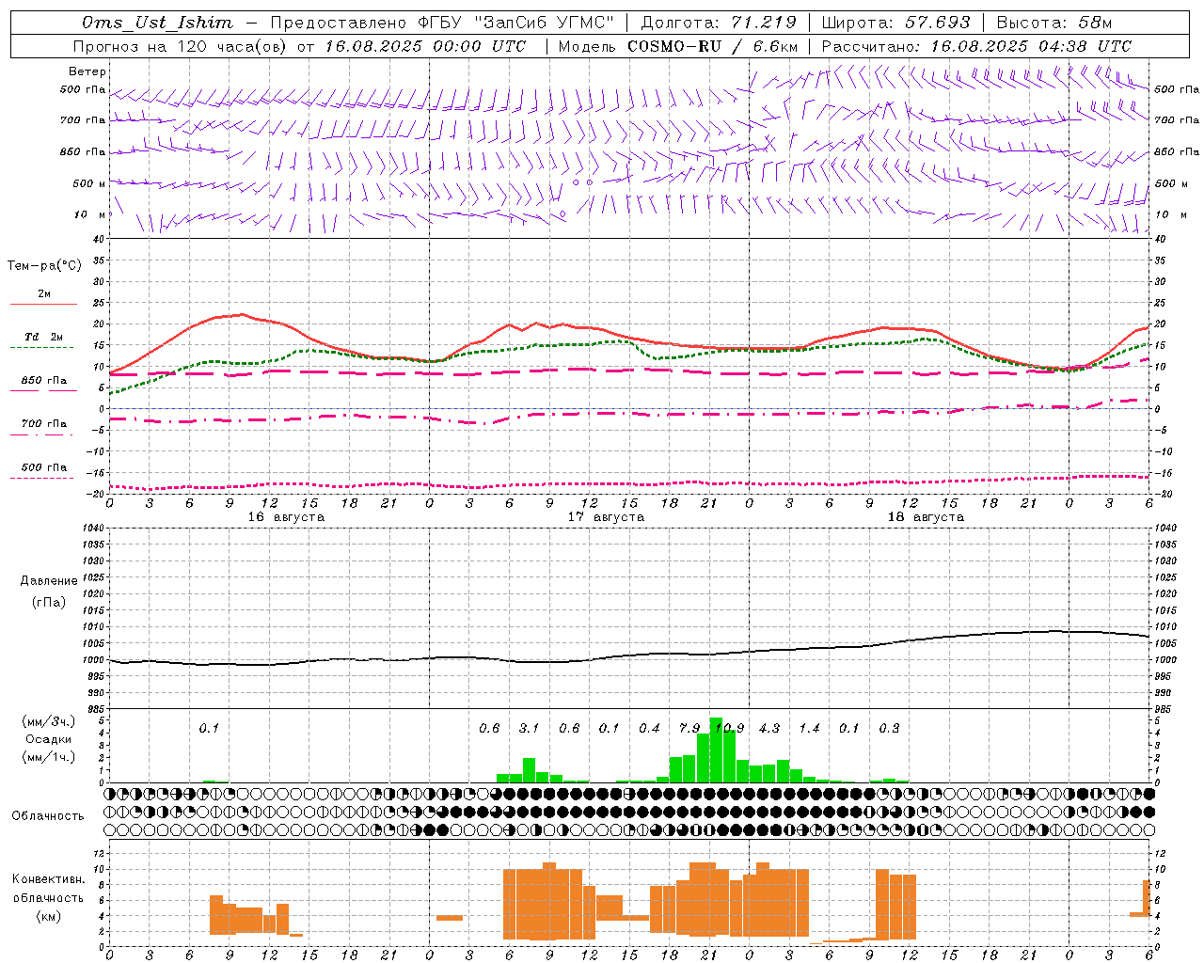The image size is (1204, 963).
Task: Click the 16 августа date label
Action: pyautogui.click(x=286, y=517)
